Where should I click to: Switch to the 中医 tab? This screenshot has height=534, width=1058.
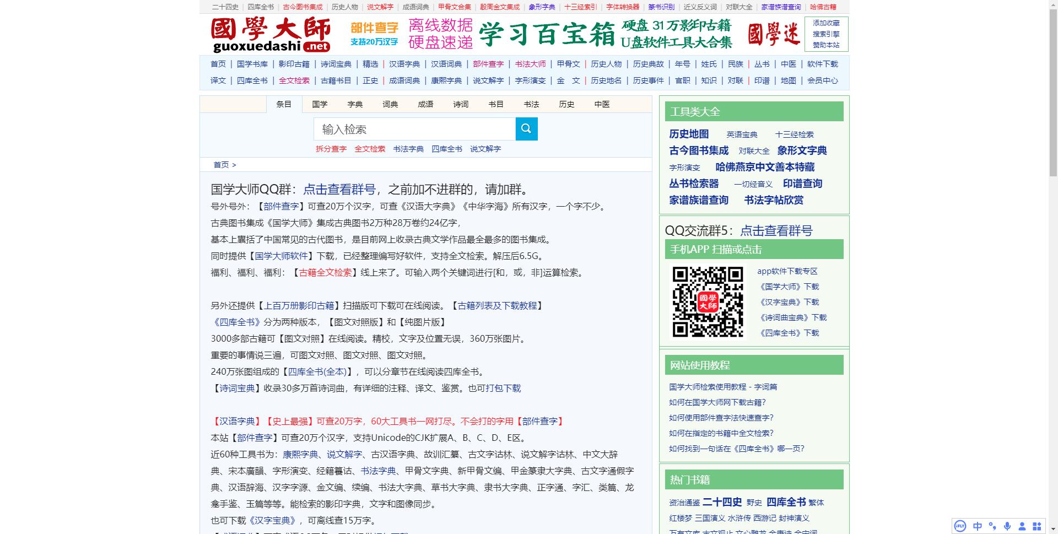pos(602,104)
